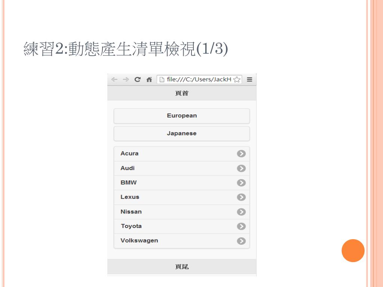Click the browser forward arrow
383x287 pixels.
126,80
